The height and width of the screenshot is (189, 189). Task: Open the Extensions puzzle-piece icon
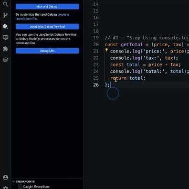pos(5,49)
